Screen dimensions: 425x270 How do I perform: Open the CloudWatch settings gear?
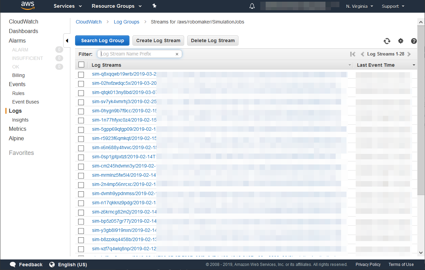(x=401, y=41)
